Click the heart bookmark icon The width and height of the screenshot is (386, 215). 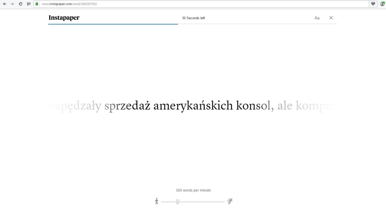pos(373,4)
